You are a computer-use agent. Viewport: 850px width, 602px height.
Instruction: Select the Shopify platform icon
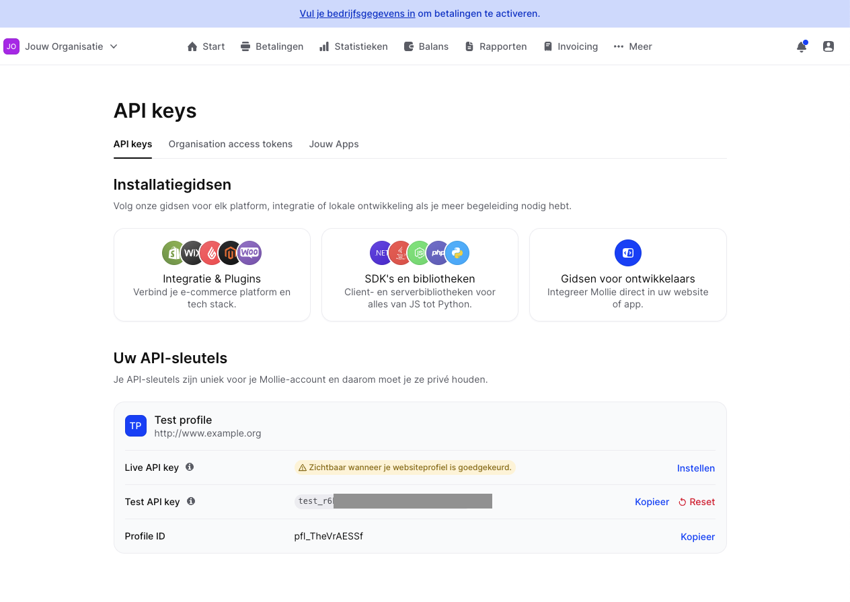(173, 253)
